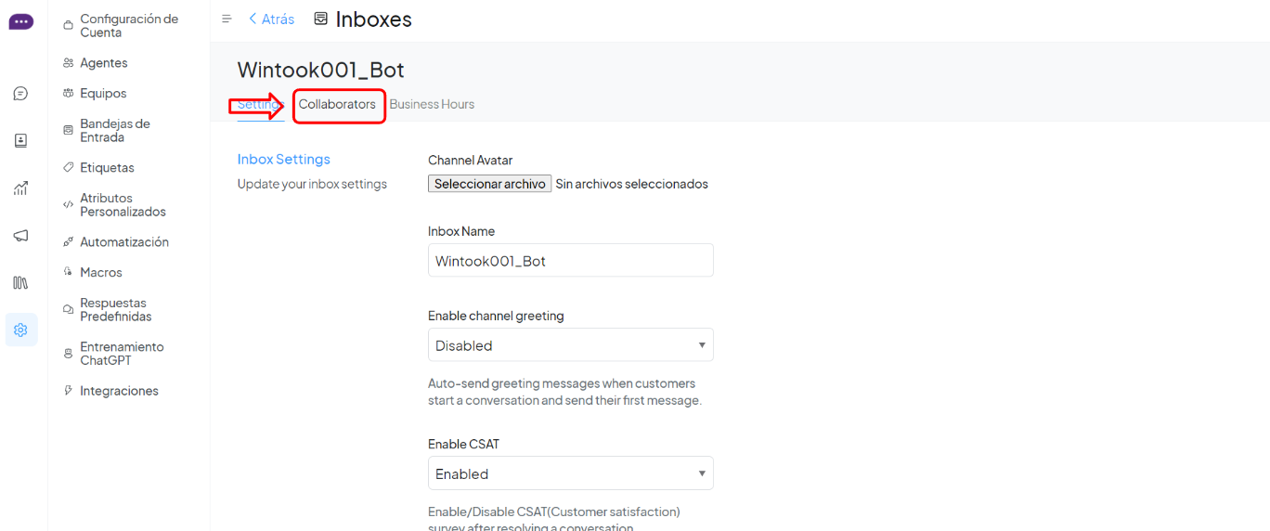Open Automatización settings menu item
Image resolution: width=1270 pixels, height=531 pixels.
coord(123,242)
